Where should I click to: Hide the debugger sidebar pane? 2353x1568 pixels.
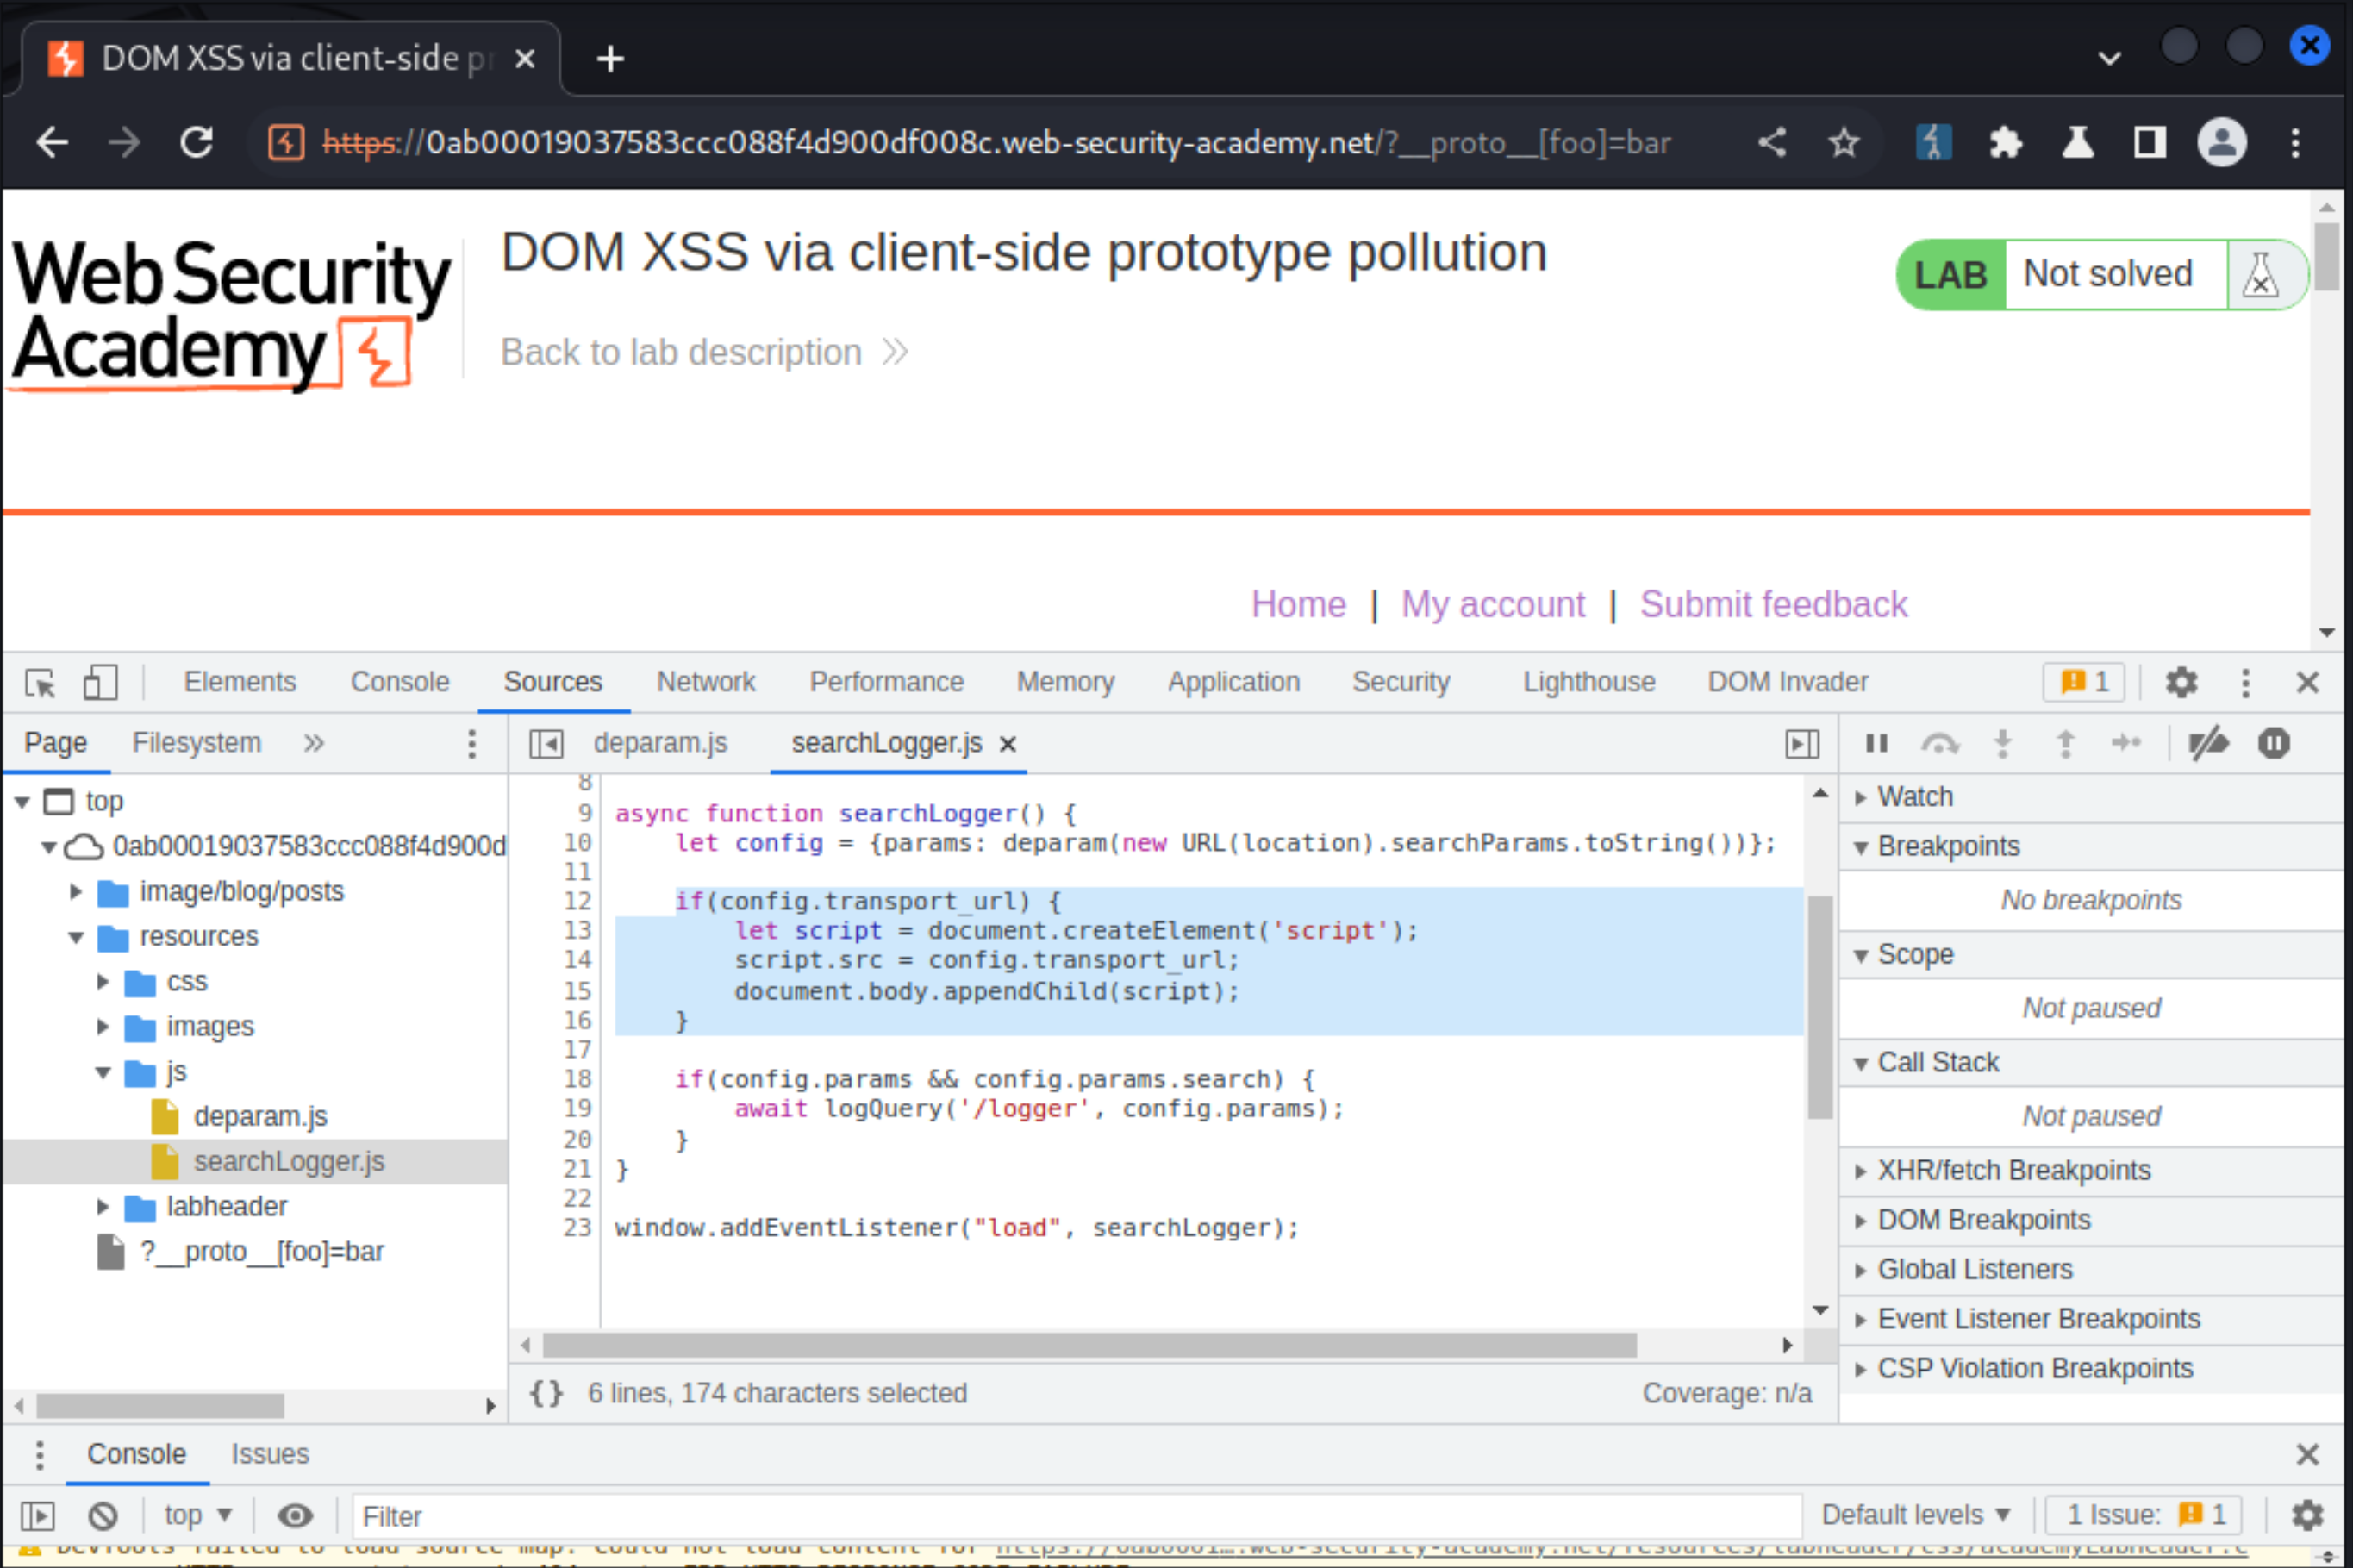tap(1802, 744)
